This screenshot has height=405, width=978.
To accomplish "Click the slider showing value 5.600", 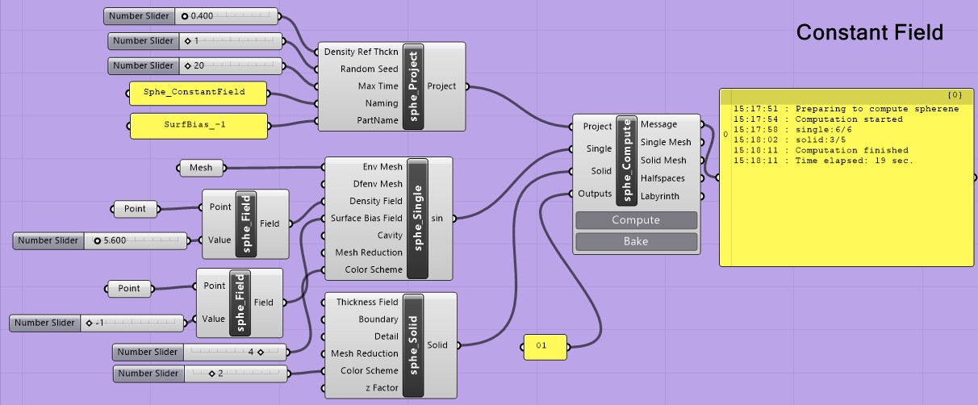I will [137, 240].
